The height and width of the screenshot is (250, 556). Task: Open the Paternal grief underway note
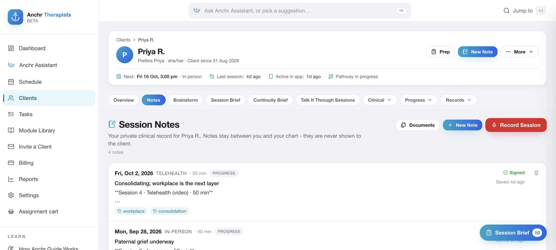click(x=144, y=242)
